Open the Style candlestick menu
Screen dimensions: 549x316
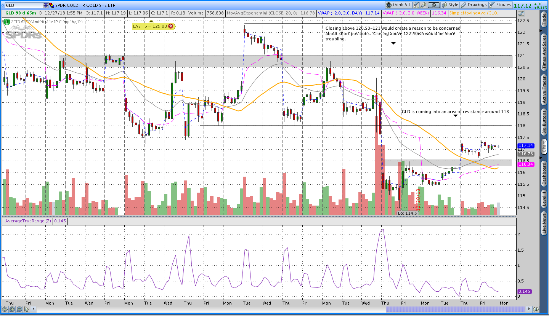pyautogui.click(x=450, y=5)
